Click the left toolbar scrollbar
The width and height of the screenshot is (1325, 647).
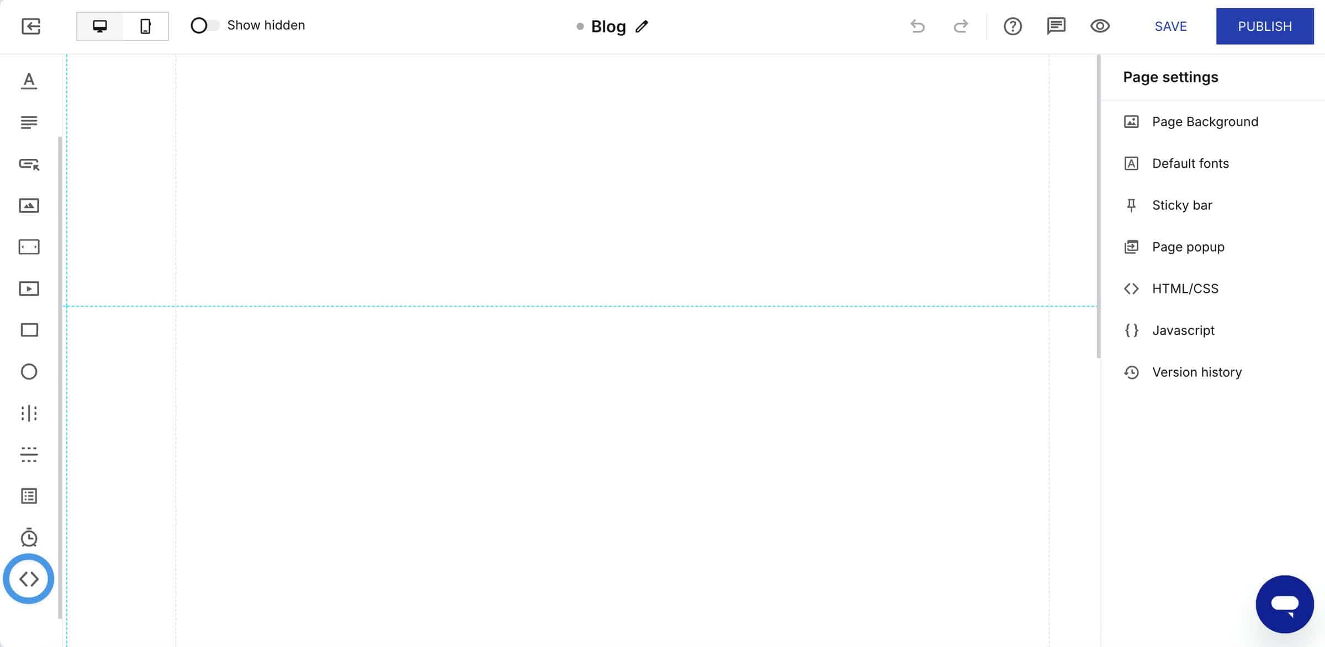click(x=60, y=378)
